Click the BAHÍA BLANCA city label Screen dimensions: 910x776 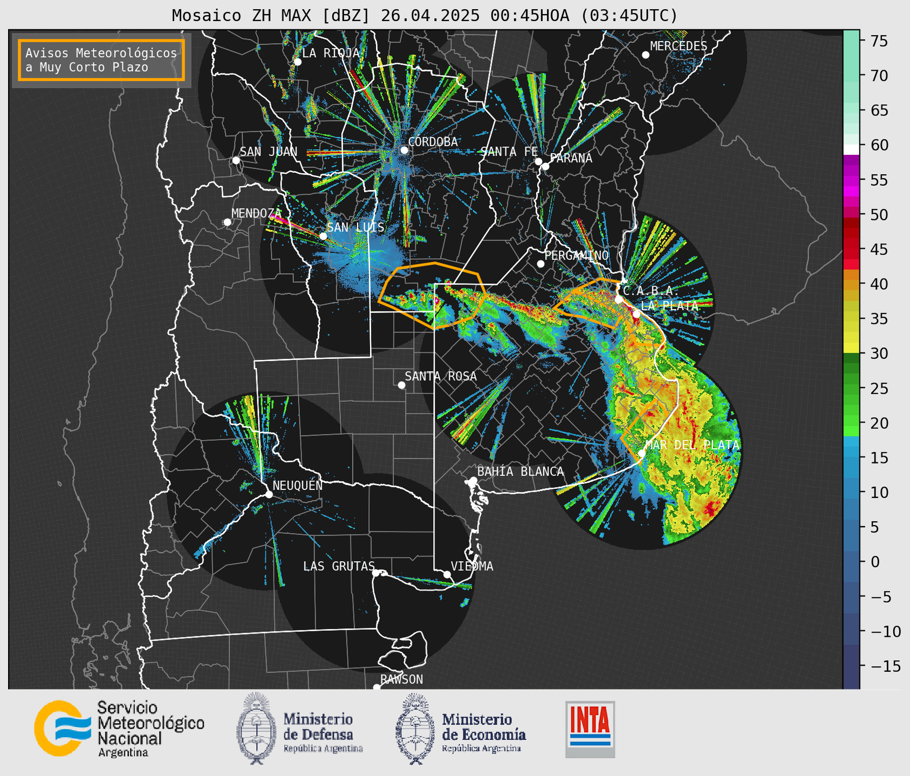click(521, 472)
